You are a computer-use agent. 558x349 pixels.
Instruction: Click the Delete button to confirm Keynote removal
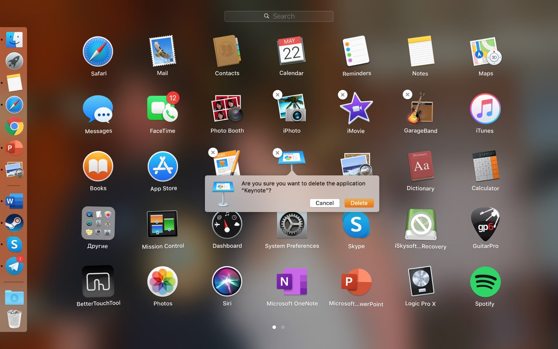click(359, 203)
